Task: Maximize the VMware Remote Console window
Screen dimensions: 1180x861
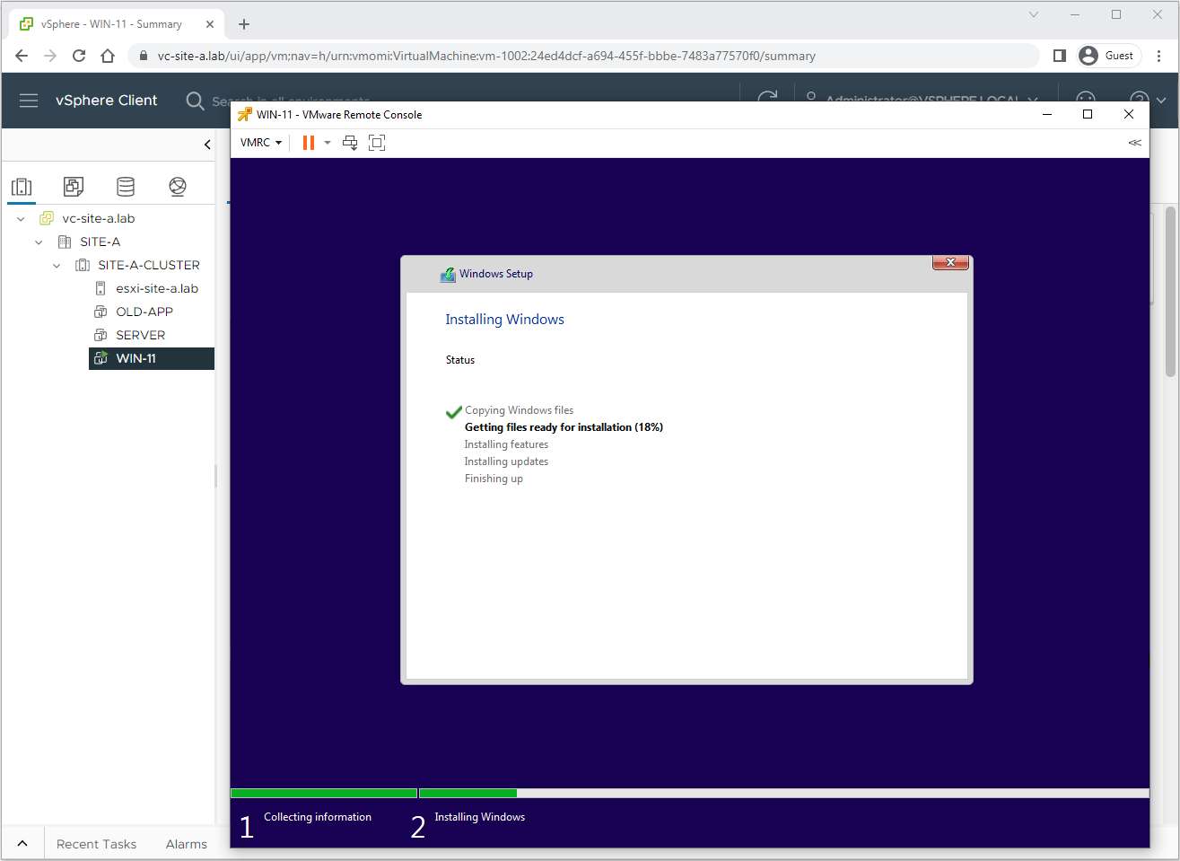Action: coord(1088,114)
